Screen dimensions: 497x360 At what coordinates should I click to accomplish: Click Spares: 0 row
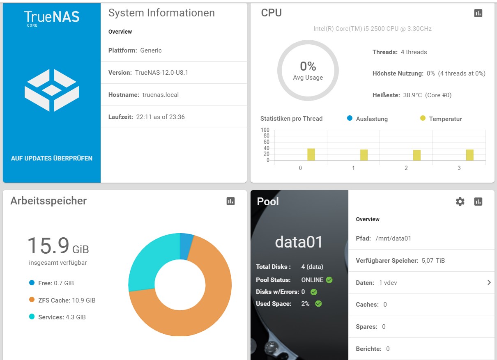pos(421,327)
